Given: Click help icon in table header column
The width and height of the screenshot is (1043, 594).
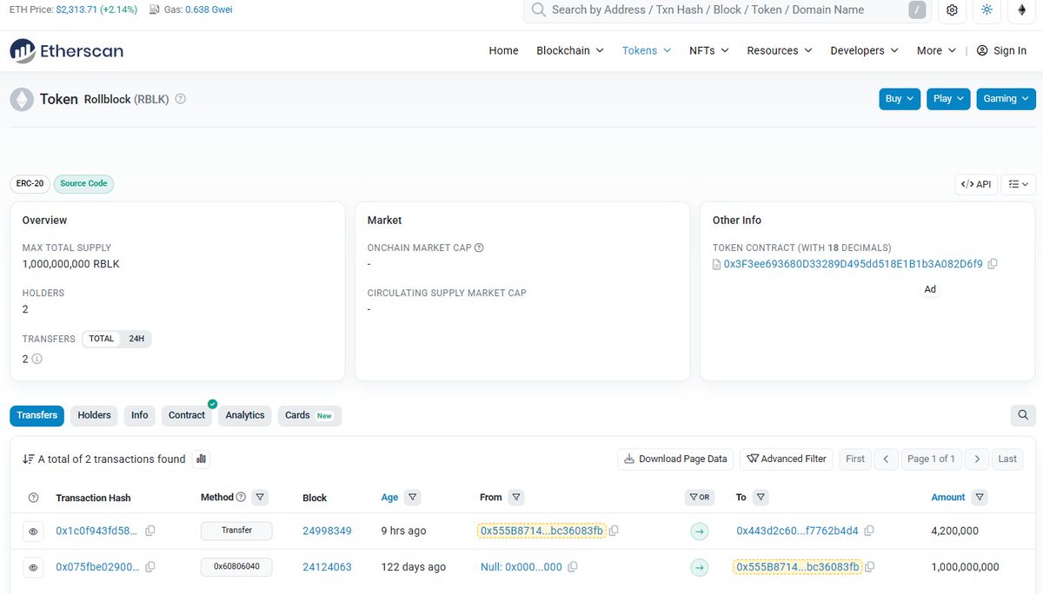Looking at the screenshot, I should point(34,498).
